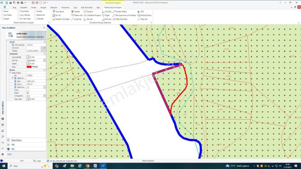301x169 pixels.
Task: Open the Hat Tipi dropdown
Action: 44,60
